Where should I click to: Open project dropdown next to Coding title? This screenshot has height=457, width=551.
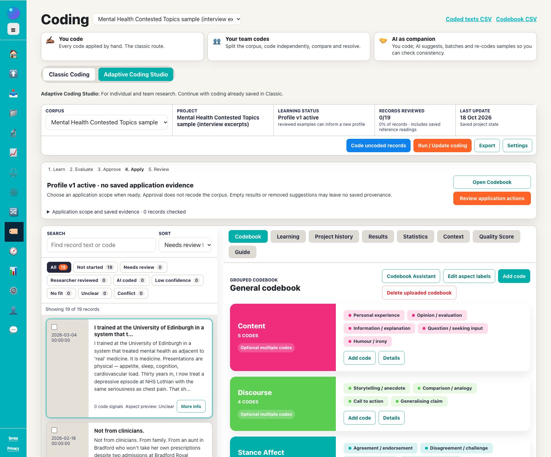pyautogui.click(x=167, y=19)
